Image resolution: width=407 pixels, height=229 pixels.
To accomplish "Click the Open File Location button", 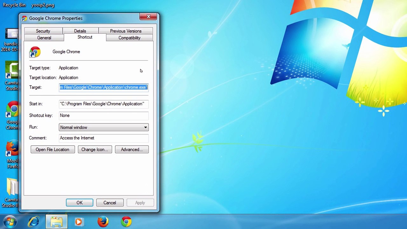I will coord(52,149).
